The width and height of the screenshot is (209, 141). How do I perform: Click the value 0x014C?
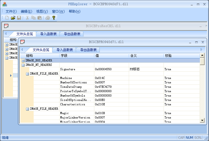pos(100,78)
